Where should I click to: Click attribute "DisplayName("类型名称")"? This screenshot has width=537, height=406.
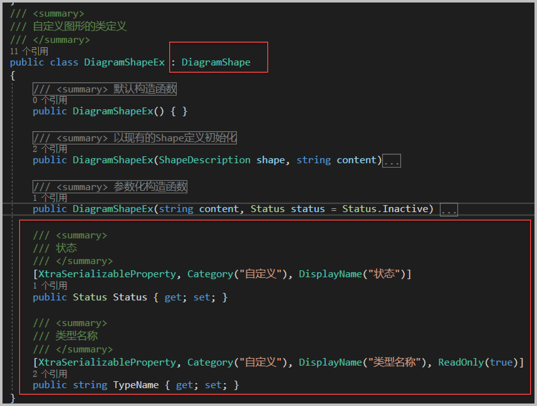point(363,362)
